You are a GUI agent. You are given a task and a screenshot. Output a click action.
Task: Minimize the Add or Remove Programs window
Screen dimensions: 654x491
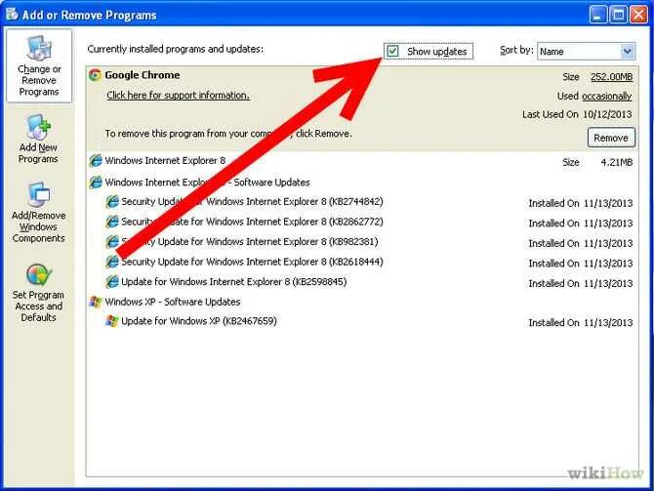tap(598, 15)
